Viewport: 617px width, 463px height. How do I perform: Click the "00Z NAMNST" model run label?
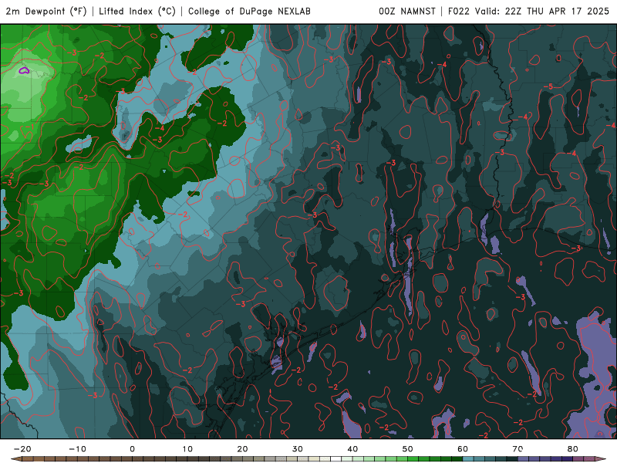coord(407,11)
